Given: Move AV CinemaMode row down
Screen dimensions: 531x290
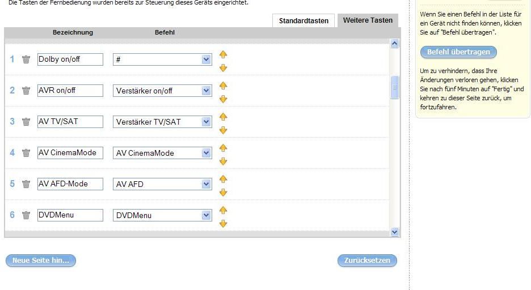Looking at the screenshot, I should tap(223, 161).
